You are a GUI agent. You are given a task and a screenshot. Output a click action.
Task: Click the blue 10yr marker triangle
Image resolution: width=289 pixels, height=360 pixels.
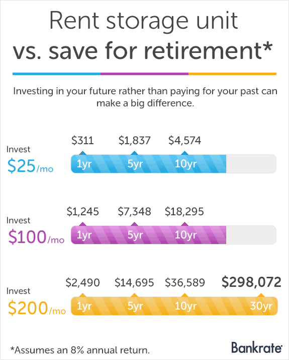(184, 153)
